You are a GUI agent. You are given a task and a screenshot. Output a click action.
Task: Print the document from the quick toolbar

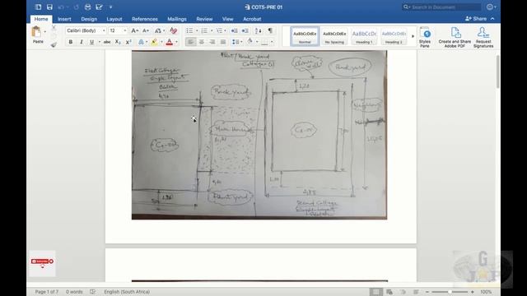pos(88,7)
